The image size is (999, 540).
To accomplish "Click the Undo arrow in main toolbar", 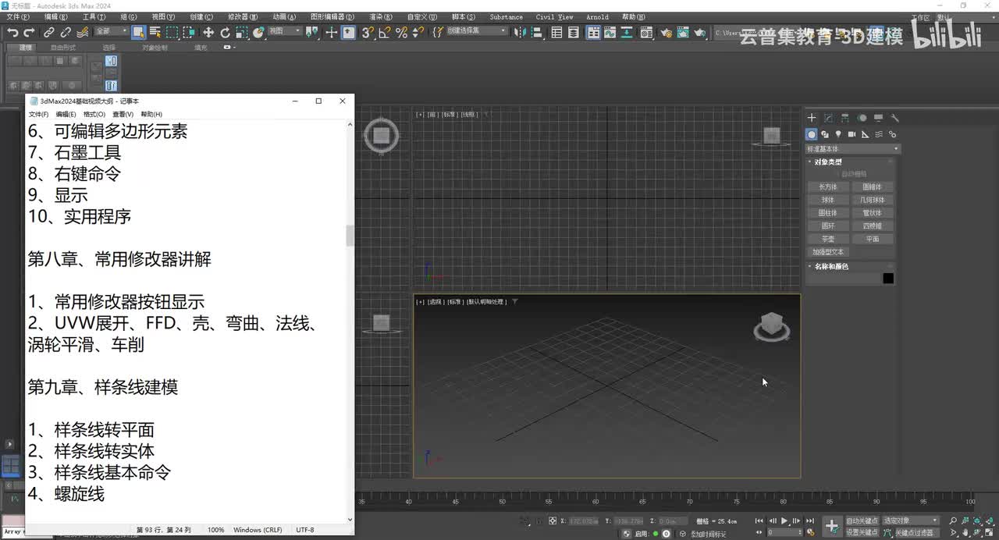I will (12, 32).
